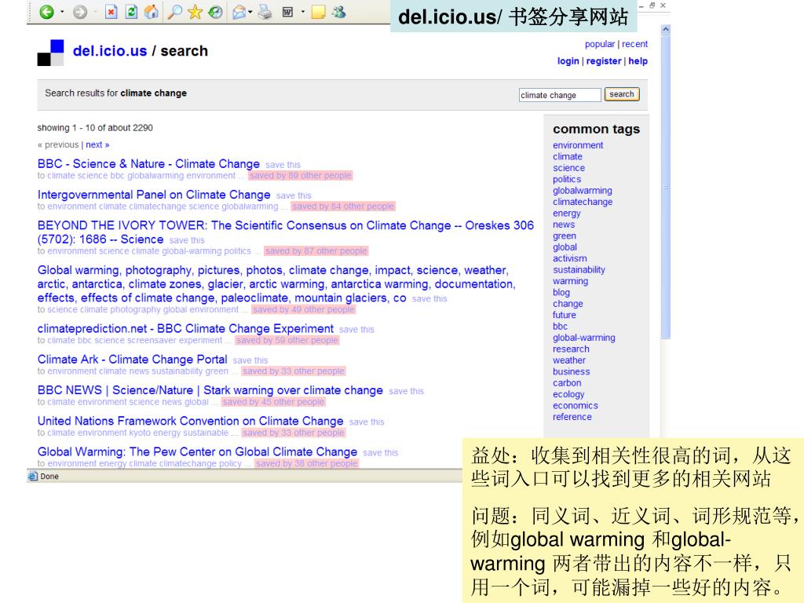
Task: Go to Home page icon
Action: tap(152, 12)
